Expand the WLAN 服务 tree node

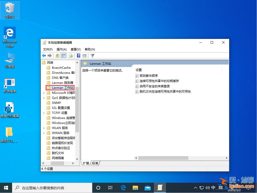[44, 128]
